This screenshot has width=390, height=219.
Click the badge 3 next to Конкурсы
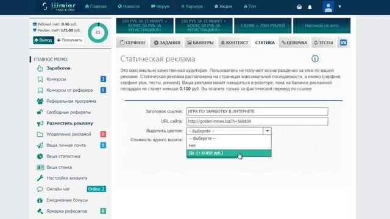(x=103, y=79)
